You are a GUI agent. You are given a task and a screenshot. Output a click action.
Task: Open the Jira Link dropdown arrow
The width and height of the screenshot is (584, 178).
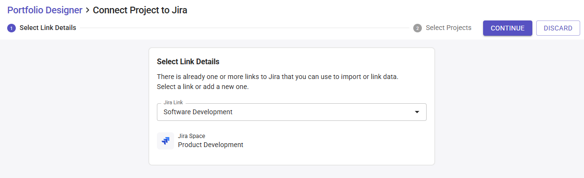(417, 112)
